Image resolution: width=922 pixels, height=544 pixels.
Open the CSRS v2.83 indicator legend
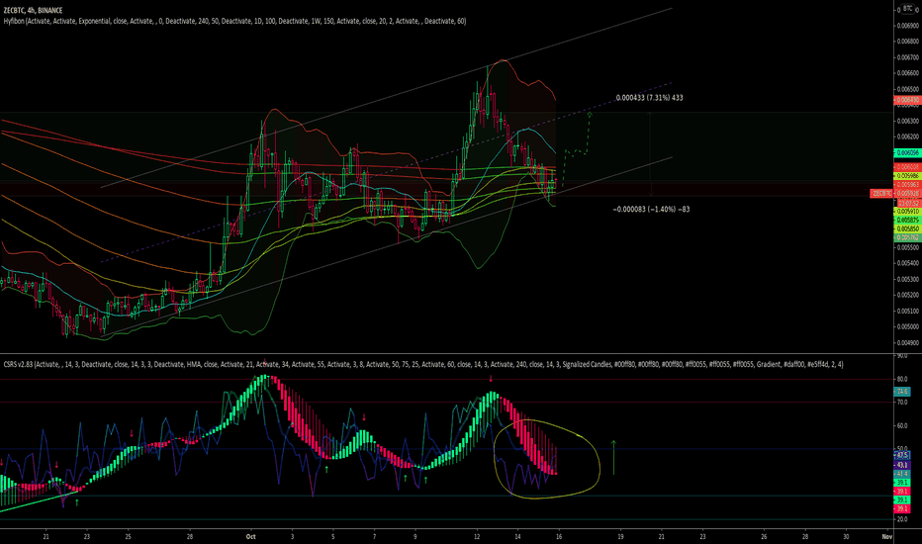click(x=422, y=365)
